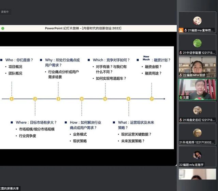Viewport: 218px width, 191px height.
Task: Click the PowerPoint 幻灯片放映 window title
Action: (83, 28)
